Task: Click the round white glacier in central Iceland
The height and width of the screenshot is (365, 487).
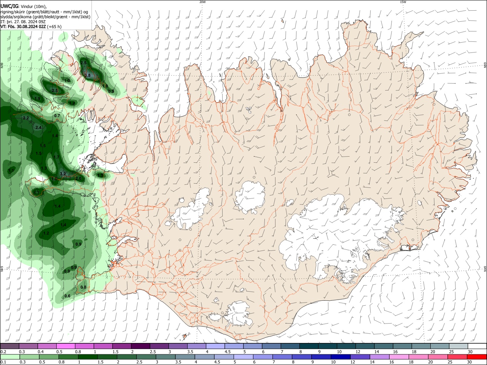Action: coord(250,197)
